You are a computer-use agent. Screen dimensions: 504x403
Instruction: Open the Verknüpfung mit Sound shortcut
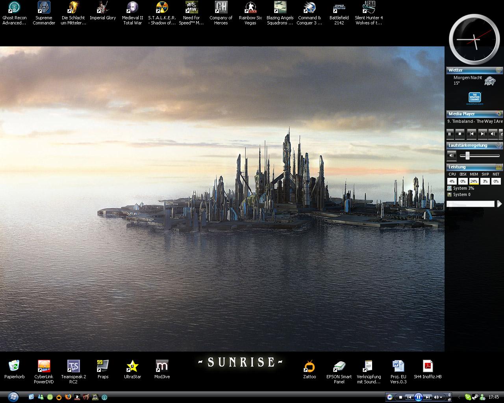369,372
